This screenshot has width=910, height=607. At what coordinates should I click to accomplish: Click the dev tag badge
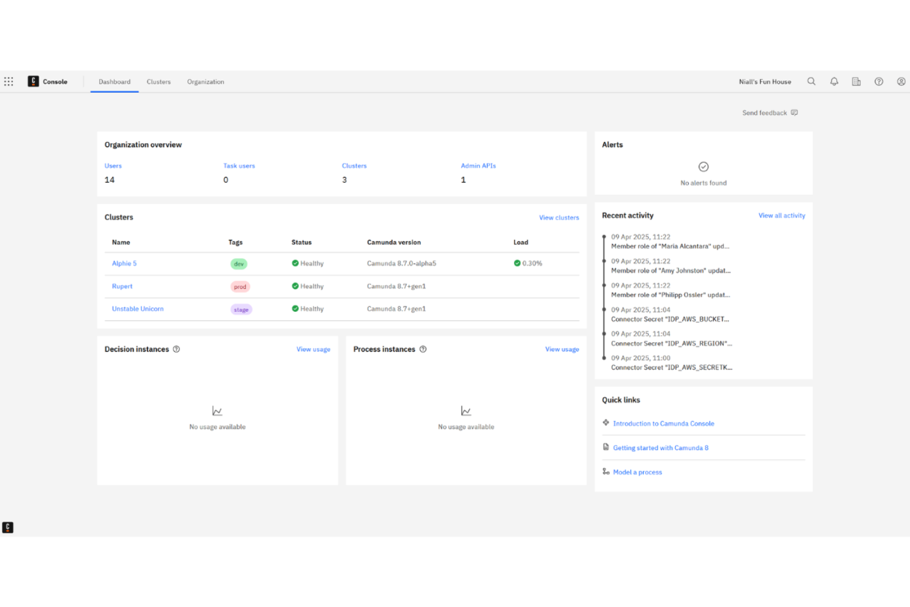239,264
